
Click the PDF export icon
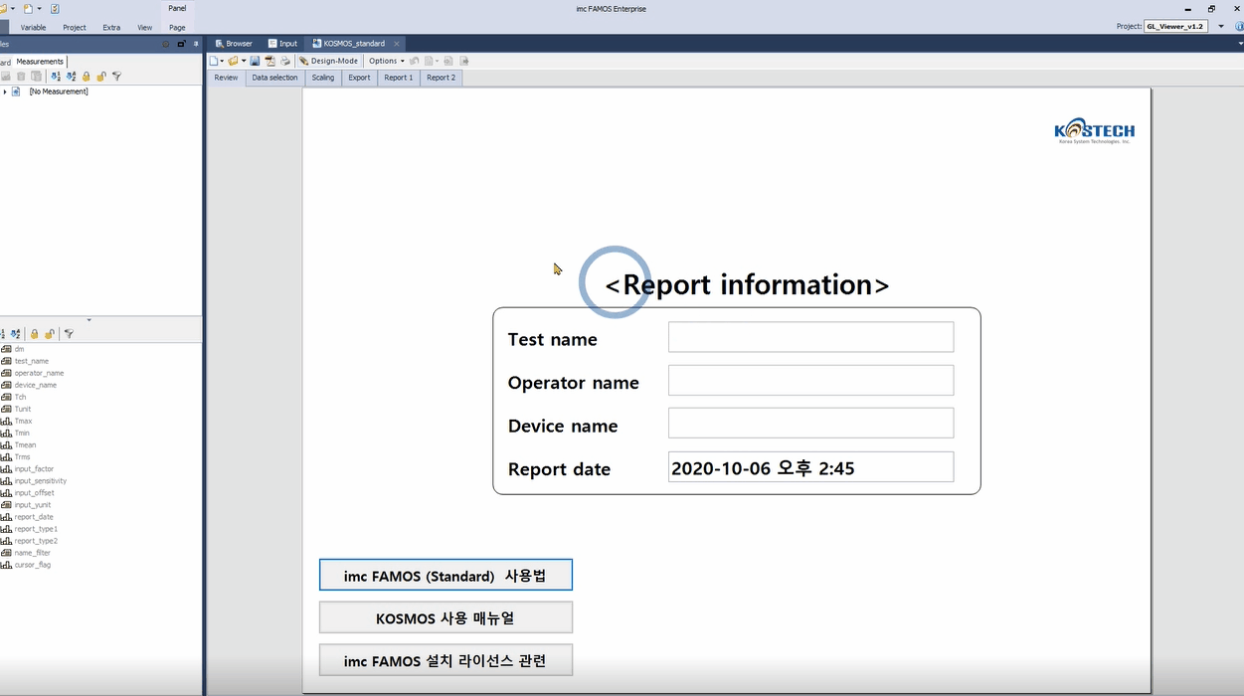pos(269,61)
